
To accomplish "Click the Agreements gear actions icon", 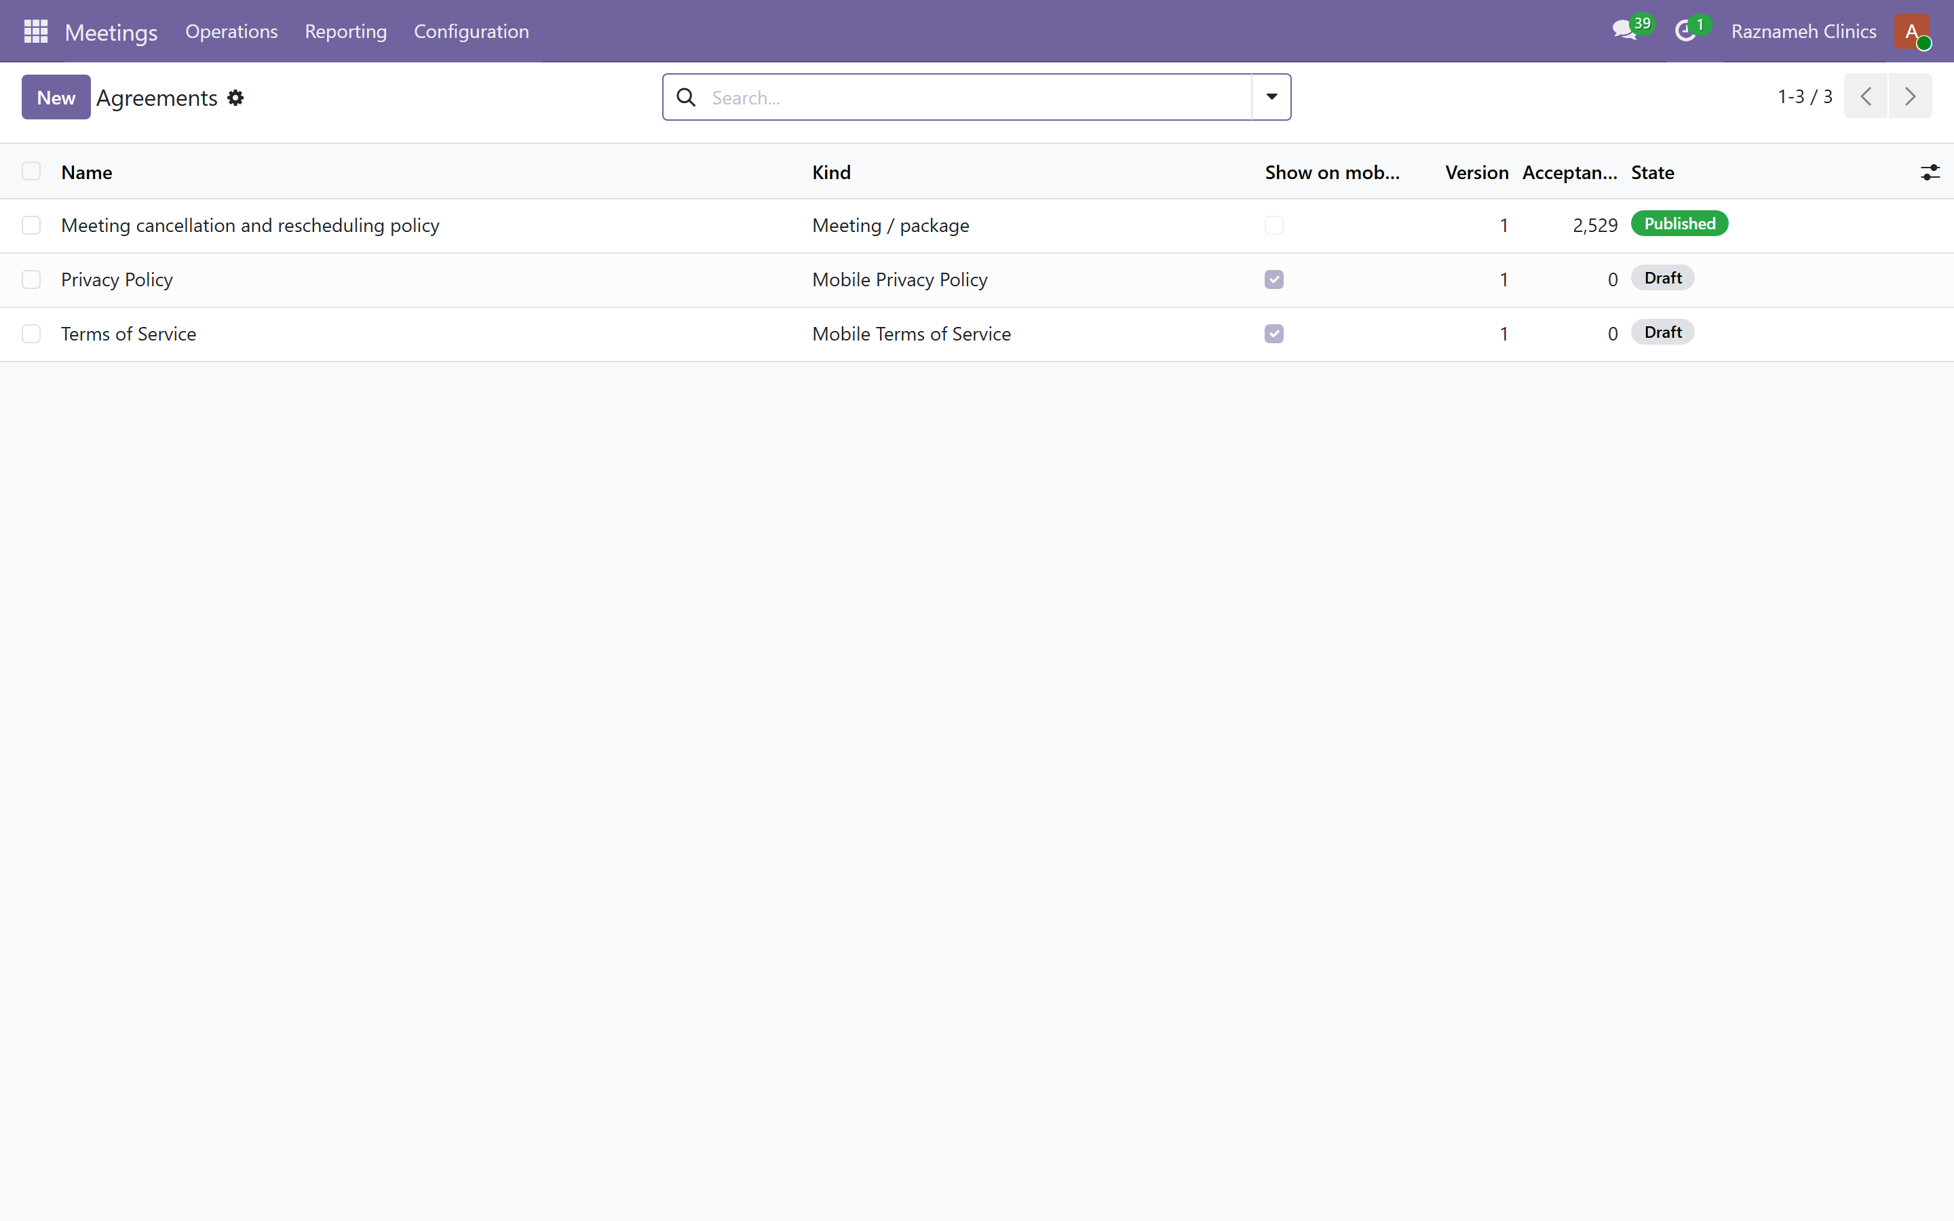I will point(235,98).
